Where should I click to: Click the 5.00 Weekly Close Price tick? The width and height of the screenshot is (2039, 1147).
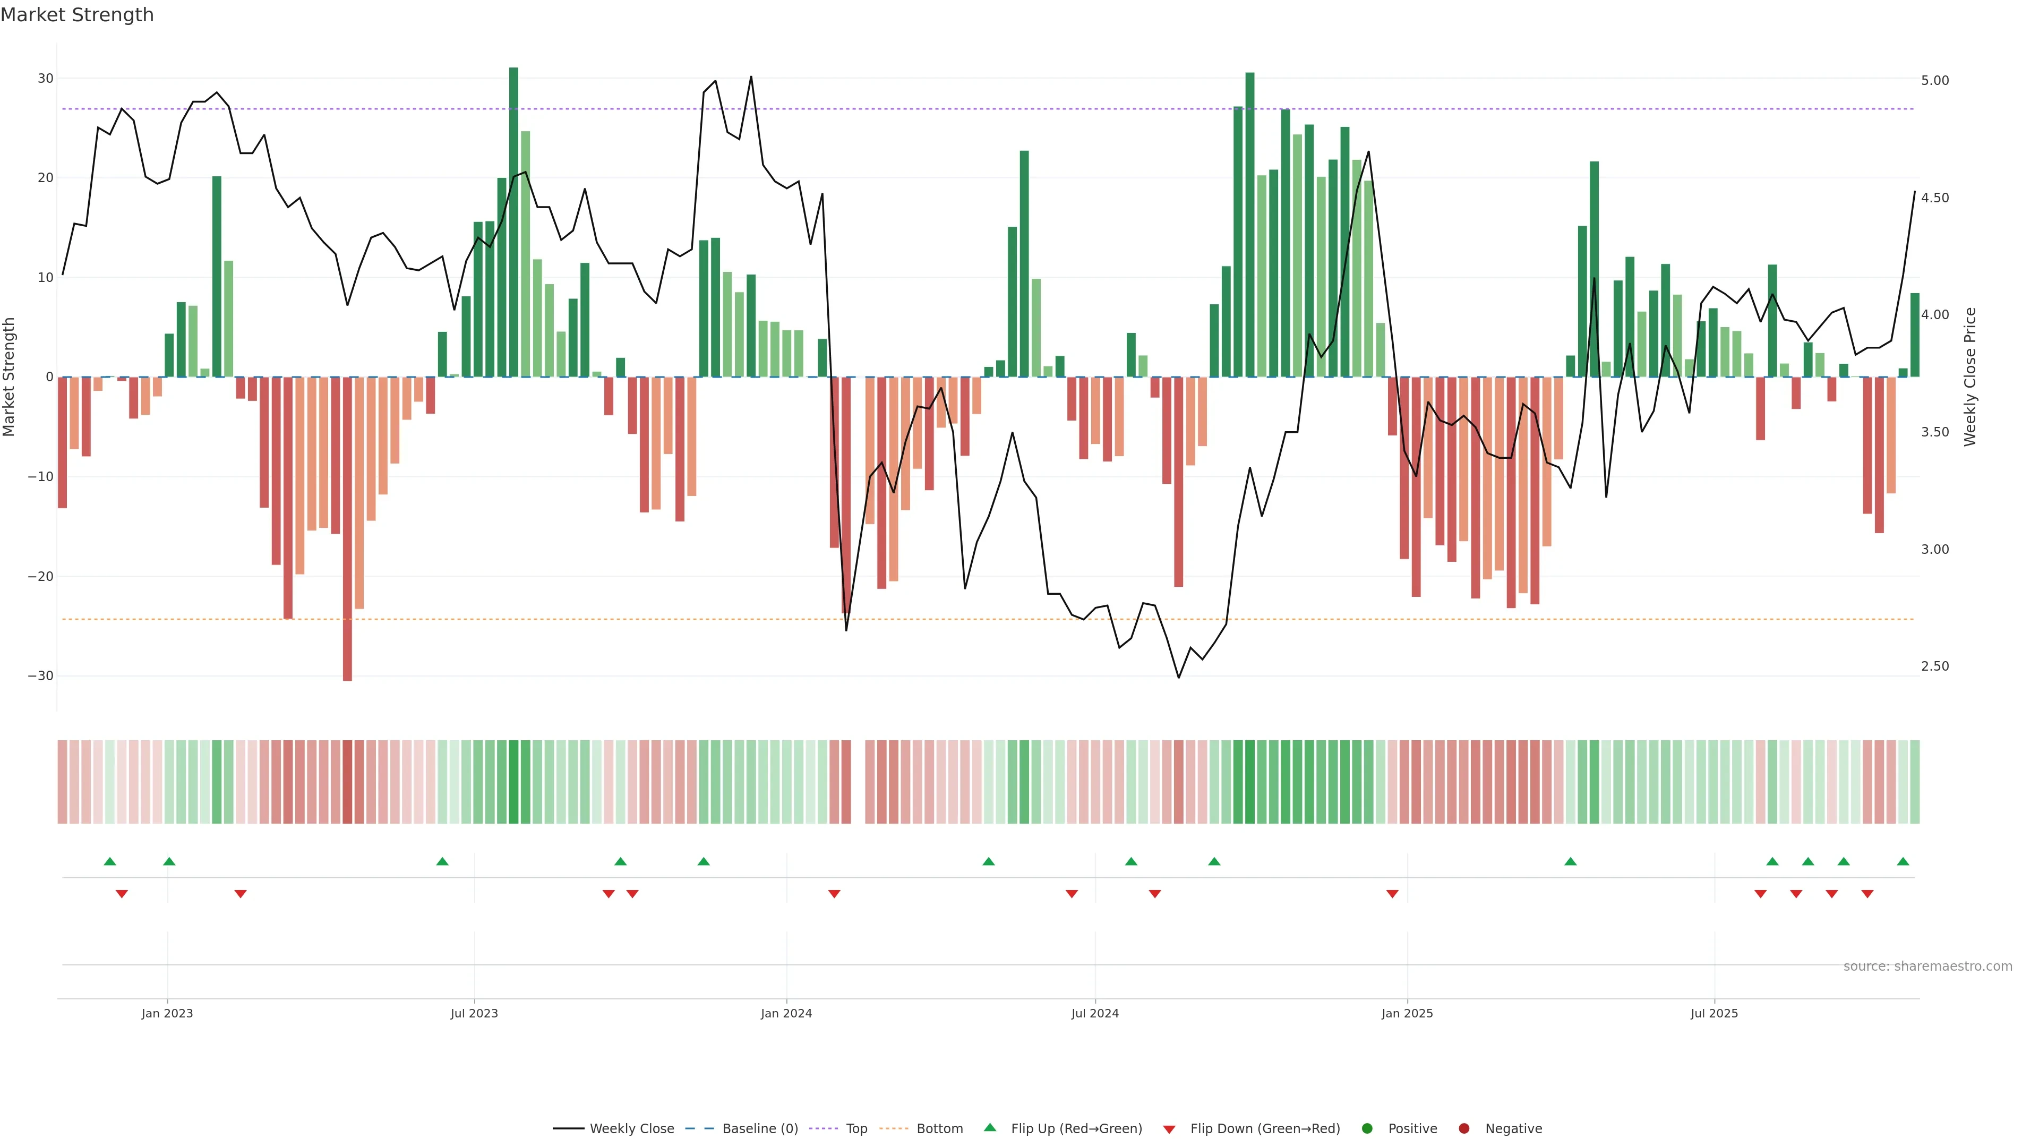pyautogui.click(x=1934, y=81)
